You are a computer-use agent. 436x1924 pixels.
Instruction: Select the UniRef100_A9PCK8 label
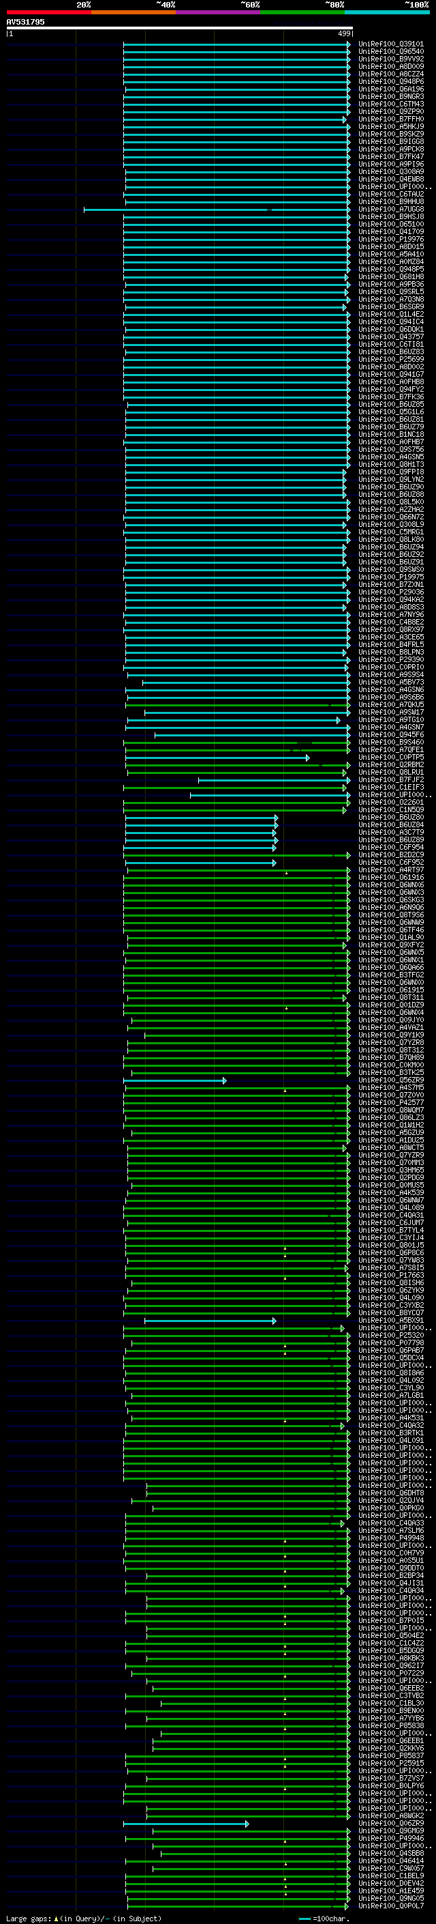[x=390, y=149]
